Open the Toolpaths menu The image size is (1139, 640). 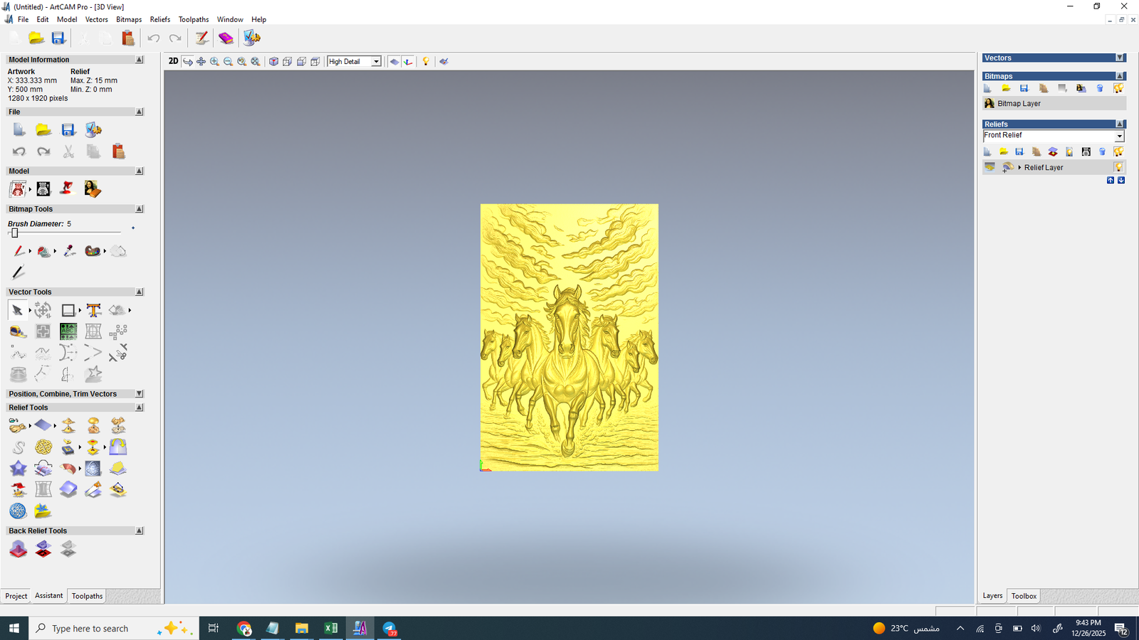193,20
